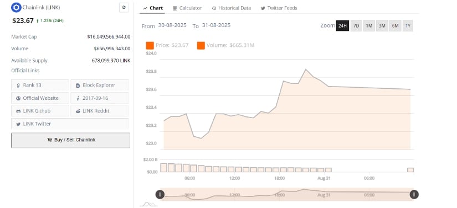Click the To date field 31-08-2025
457x208 pixels.
click(216, 25)
